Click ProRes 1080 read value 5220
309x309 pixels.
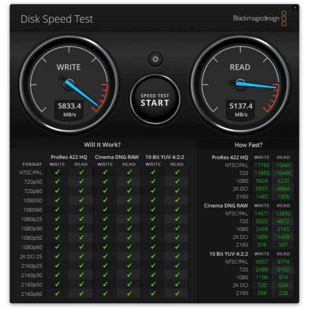pos(283,181)
